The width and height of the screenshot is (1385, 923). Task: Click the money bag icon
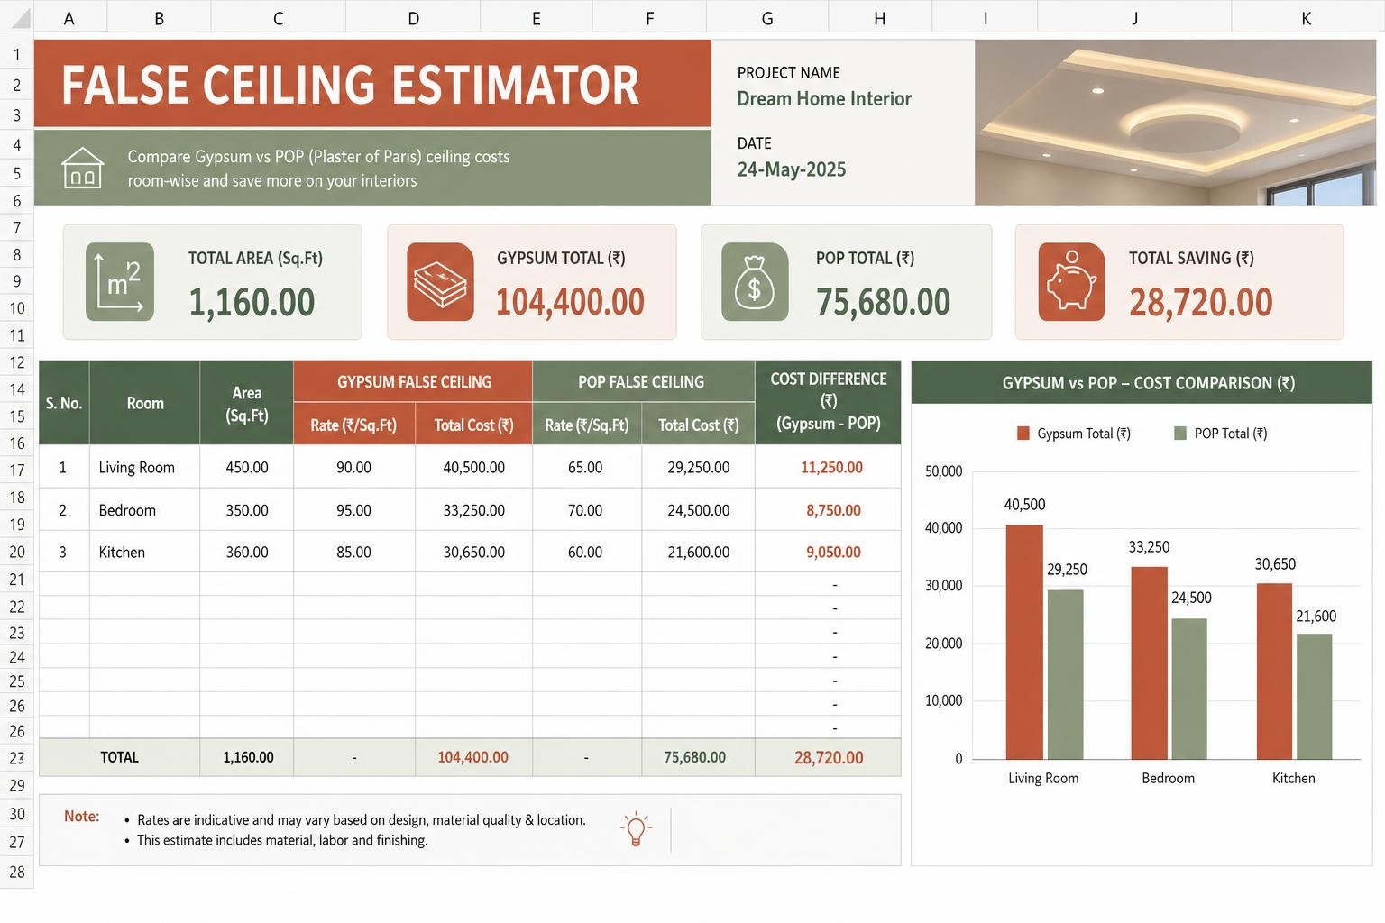point(755,282)
